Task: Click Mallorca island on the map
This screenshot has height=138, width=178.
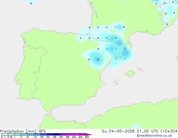Action: pyautogui.click(x=130, y=74)
